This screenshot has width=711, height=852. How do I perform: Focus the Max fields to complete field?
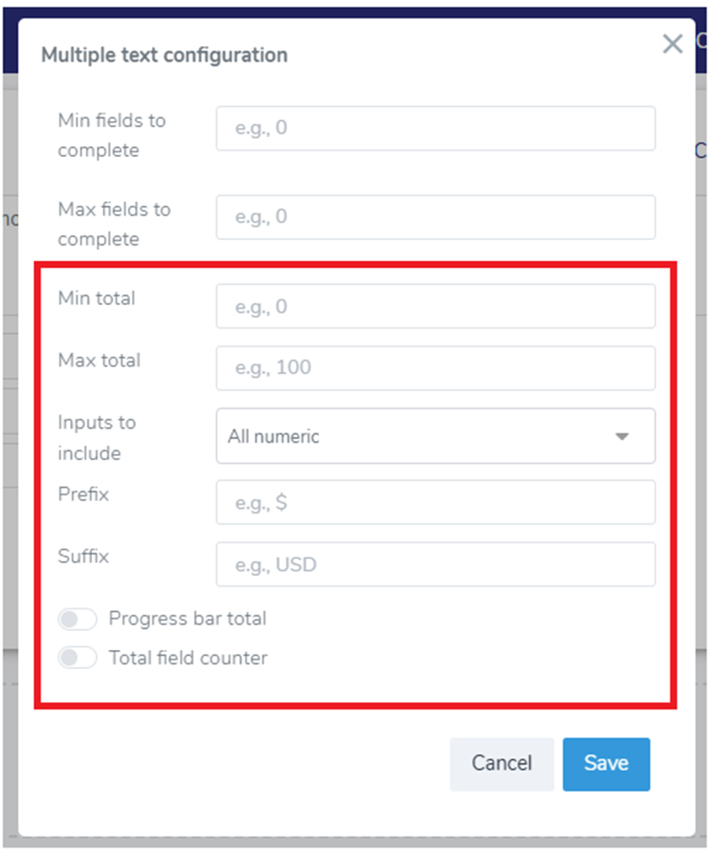[x=435, y=217]
